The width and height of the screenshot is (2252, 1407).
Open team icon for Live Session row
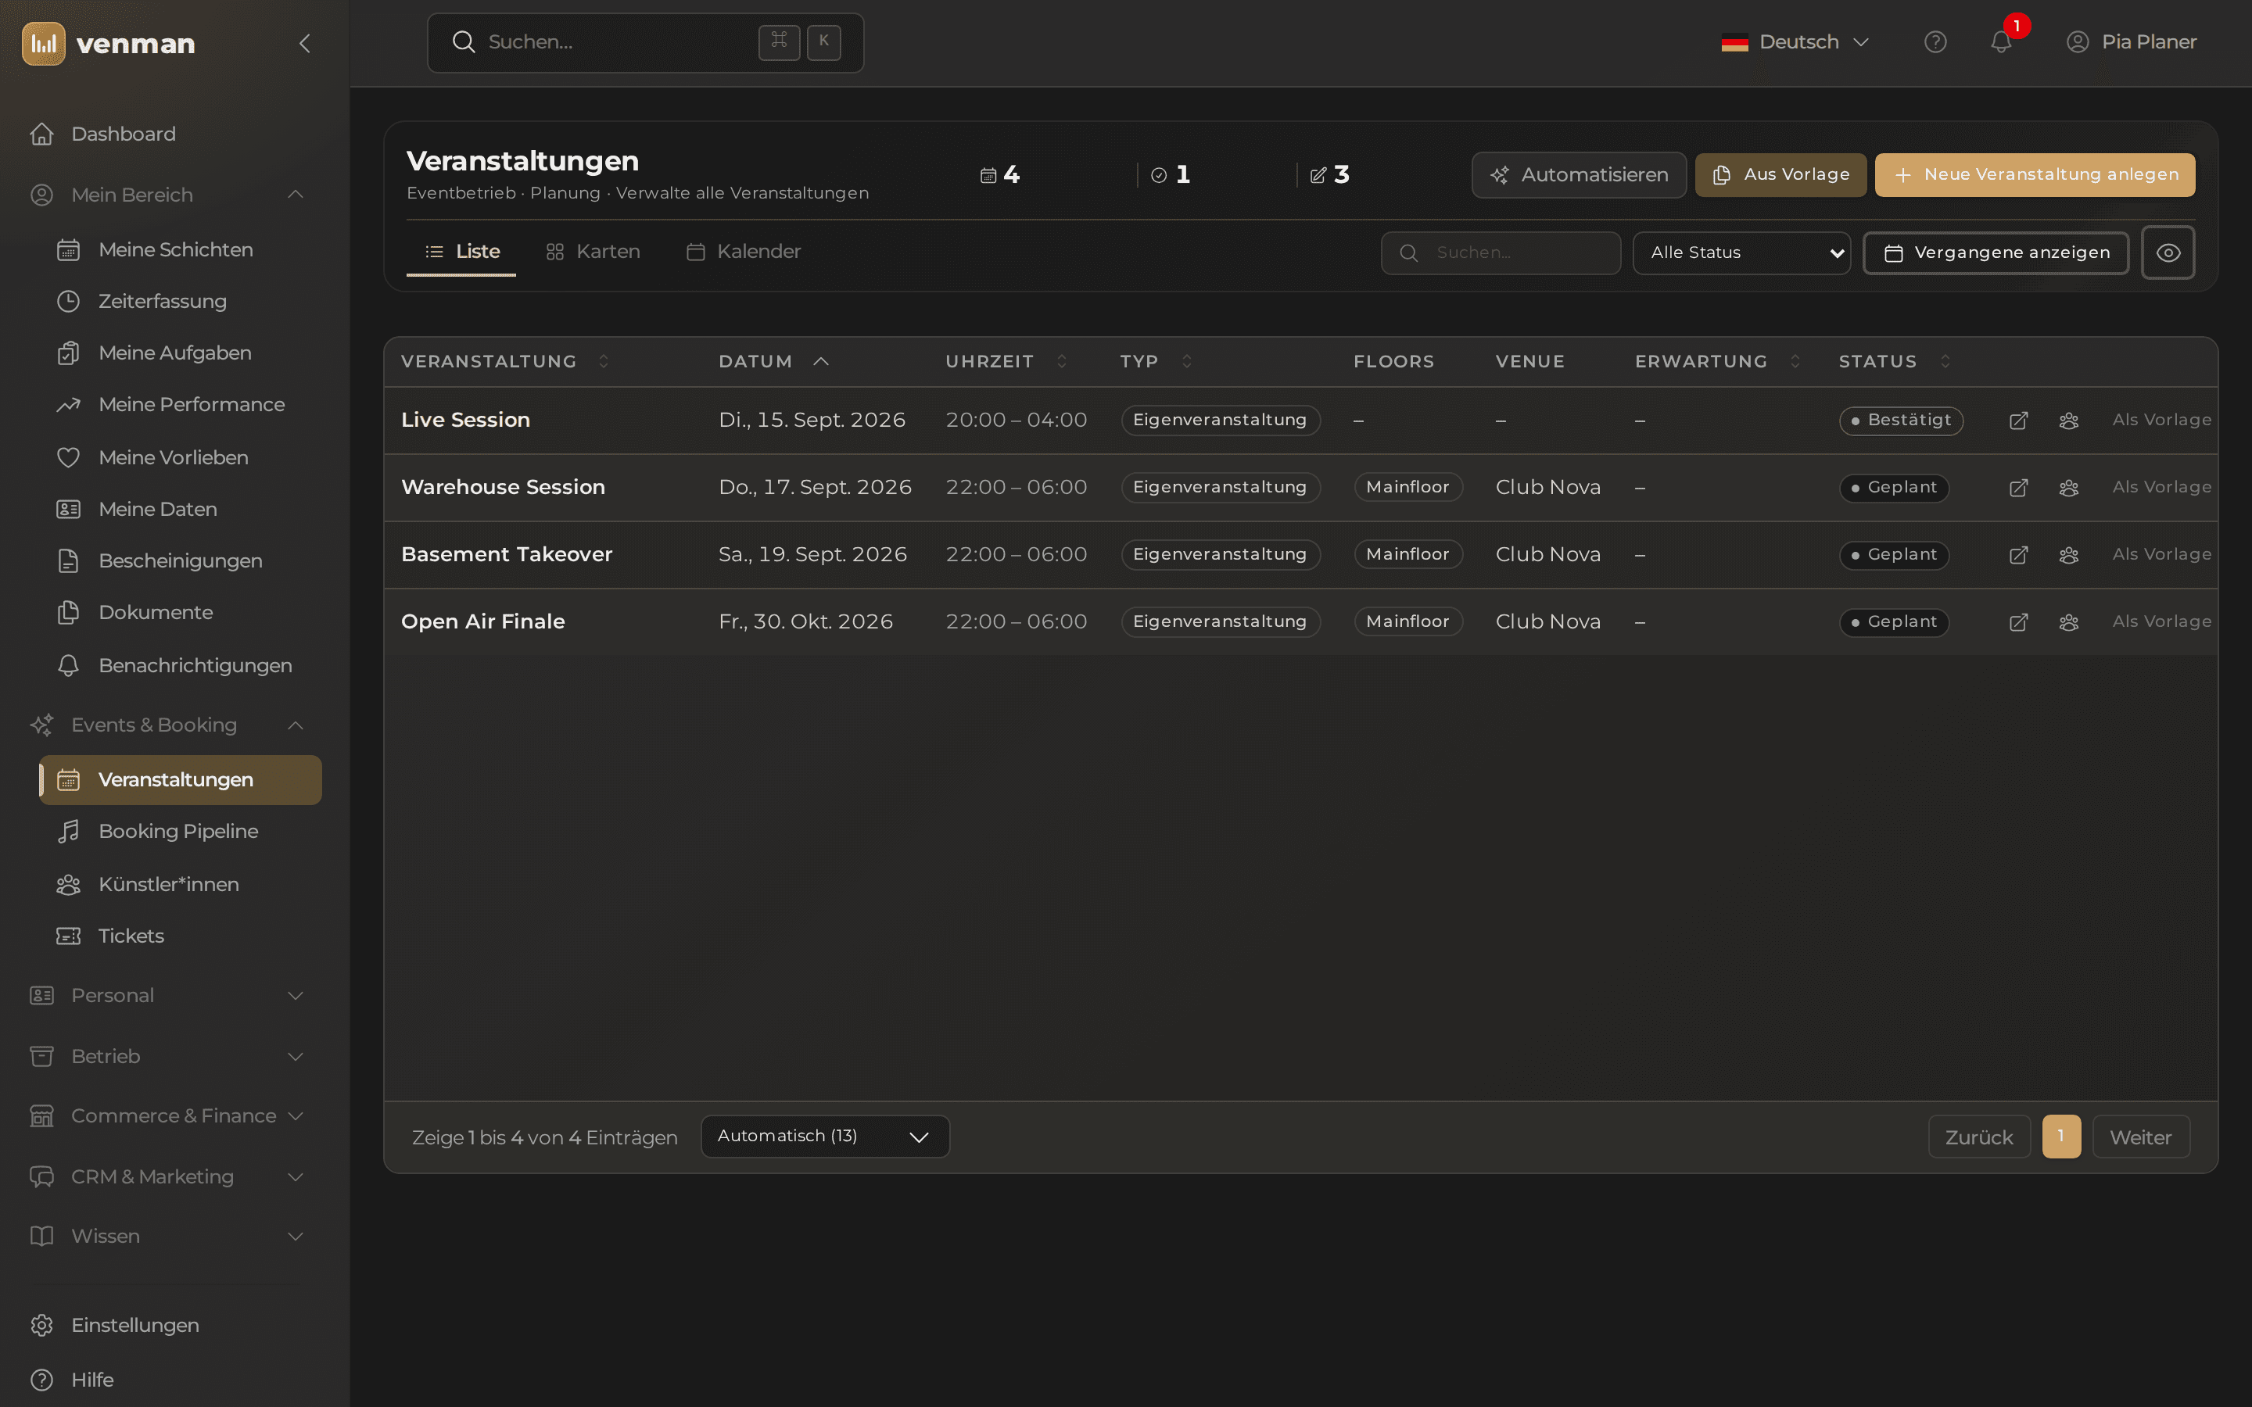2067,421
